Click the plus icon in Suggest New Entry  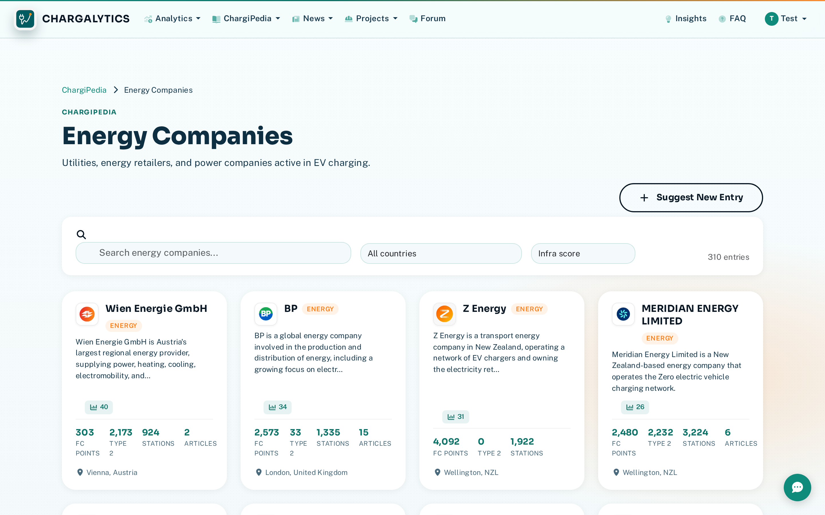click(644, 197)
